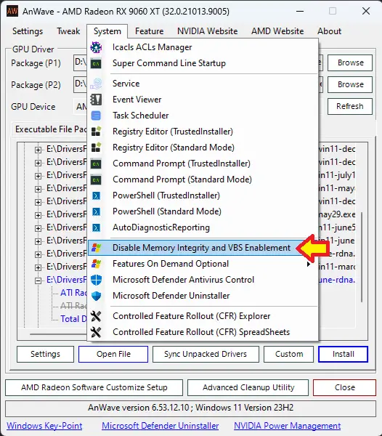The width and height of the screenshot is (382, 436).
Task: Click the Settings button below the tree
Action: click(x=45, y=354)
